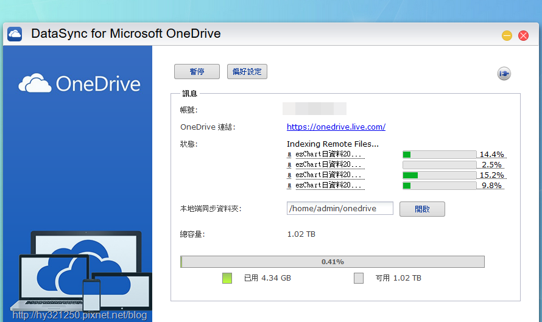Click the 可用 1.02 TB label
This screenshot has height=322, width=542.
[x=398, y=278]
